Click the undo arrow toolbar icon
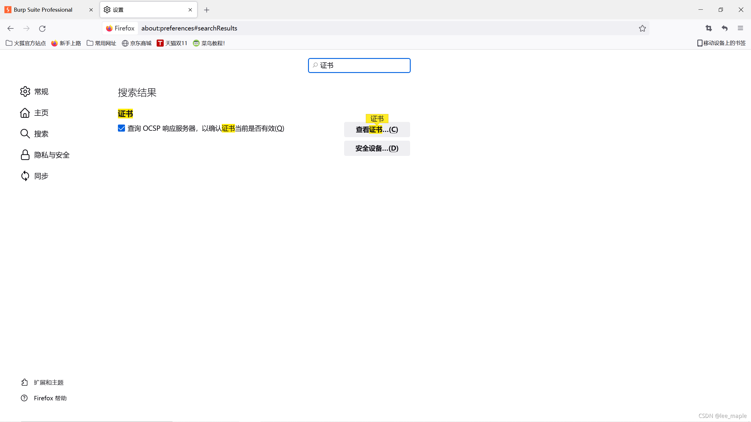The height and width of the screenshot is (422, 751). pyautogui.click(x=725, y=28)
